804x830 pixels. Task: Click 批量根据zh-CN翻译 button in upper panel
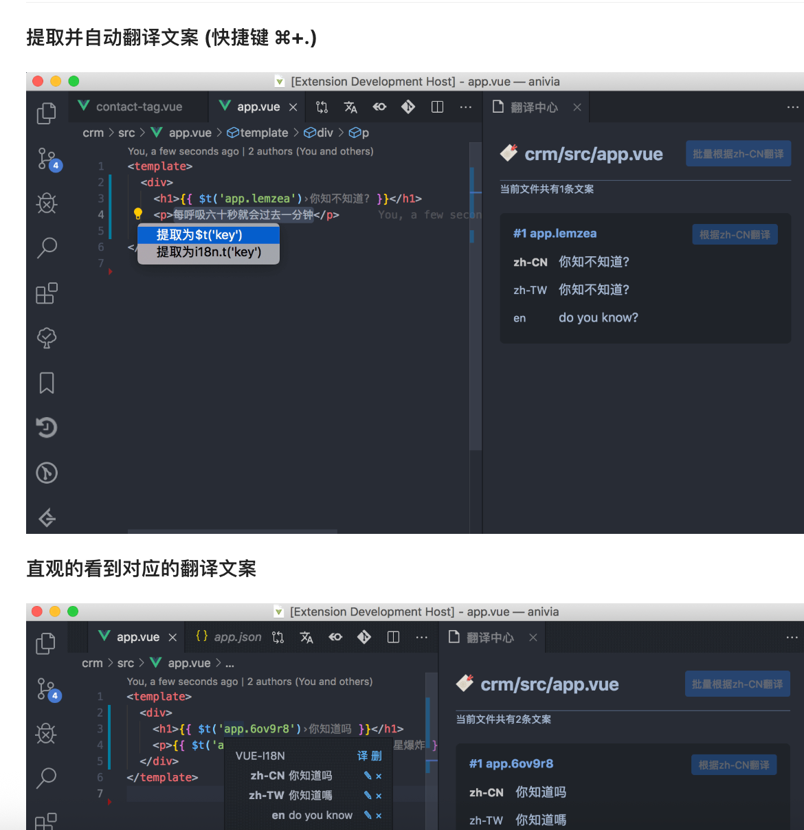coord(738,154)
